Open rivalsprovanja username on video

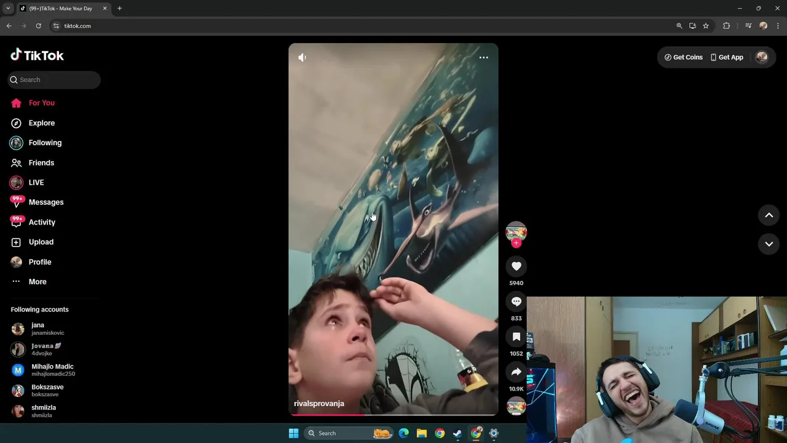coord(319,404)
